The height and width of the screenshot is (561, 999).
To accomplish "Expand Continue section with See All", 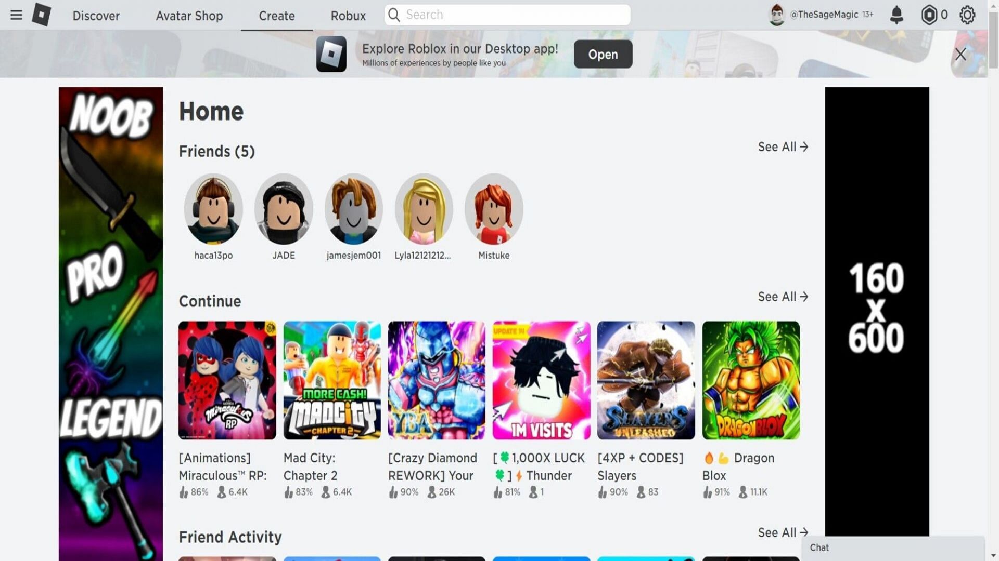I will coord(783,297).
